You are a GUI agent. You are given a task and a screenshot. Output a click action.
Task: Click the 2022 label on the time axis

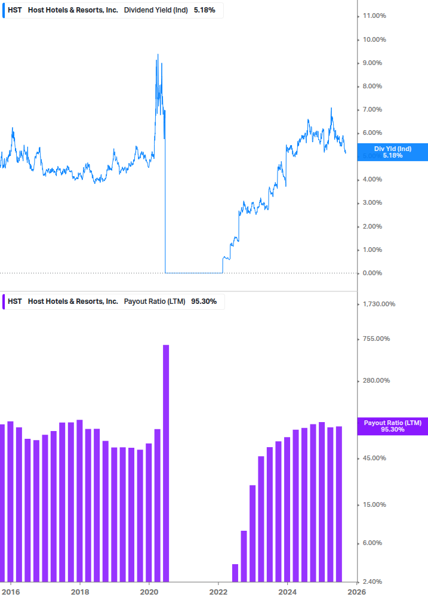(218, 592)
